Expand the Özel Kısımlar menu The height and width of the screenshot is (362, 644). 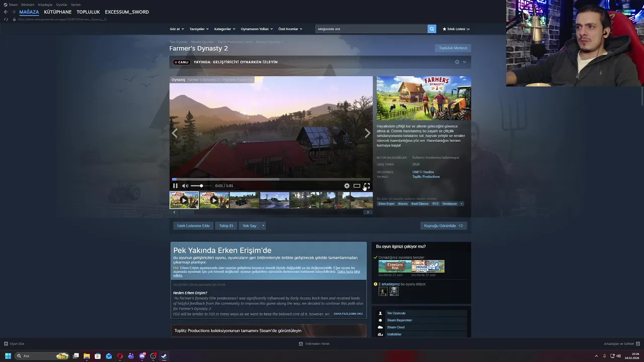290,29
